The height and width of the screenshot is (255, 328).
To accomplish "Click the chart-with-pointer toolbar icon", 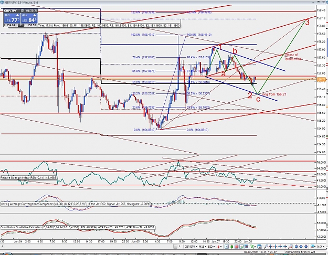I will tap(241, 247).
